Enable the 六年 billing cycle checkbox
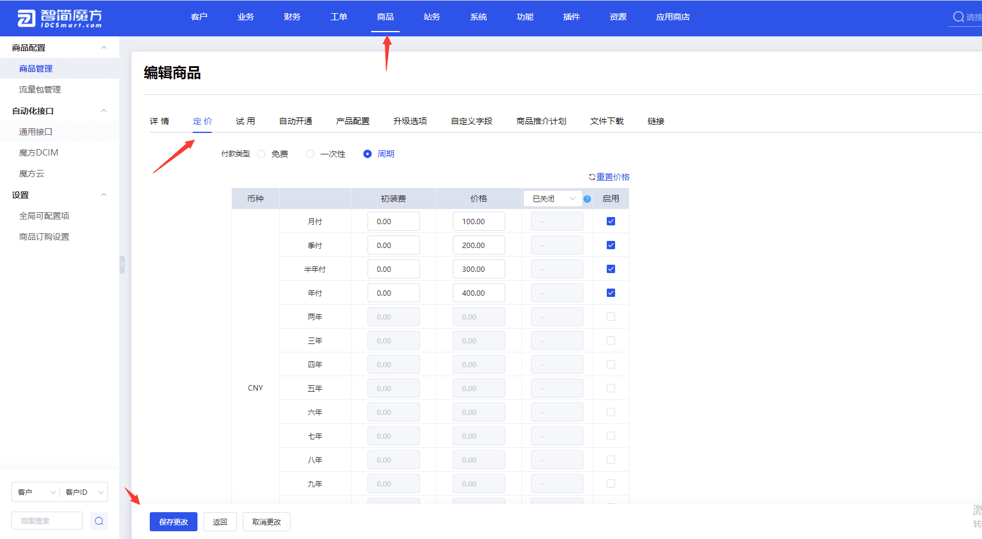Viewport: 982px width, 539px height. (x=611, y=412)
